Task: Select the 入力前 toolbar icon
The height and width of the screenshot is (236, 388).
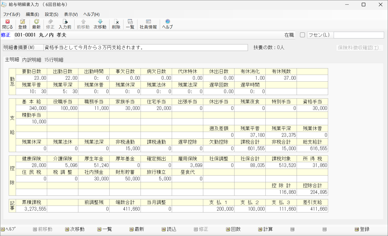Action: click(x=65, y=24)
